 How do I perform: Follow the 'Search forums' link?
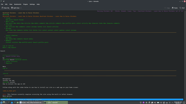tap(19, 20)
